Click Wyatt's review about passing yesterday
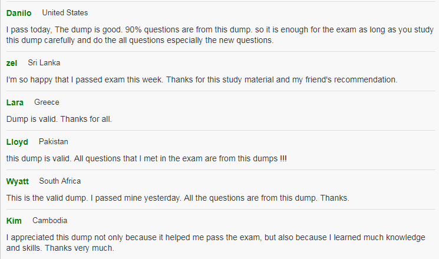 178,198
